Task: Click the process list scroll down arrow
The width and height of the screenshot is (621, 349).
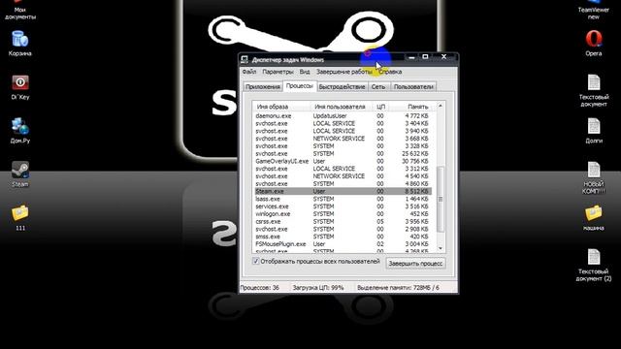Action: pyautogui.click(x=440, y=248)
